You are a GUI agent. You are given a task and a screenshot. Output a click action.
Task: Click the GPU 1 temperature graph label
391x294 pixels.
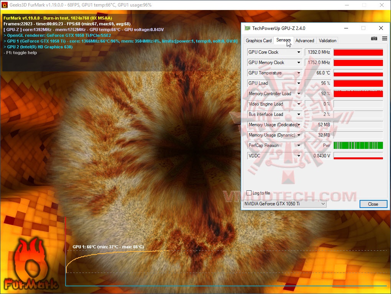click(108, 247)
